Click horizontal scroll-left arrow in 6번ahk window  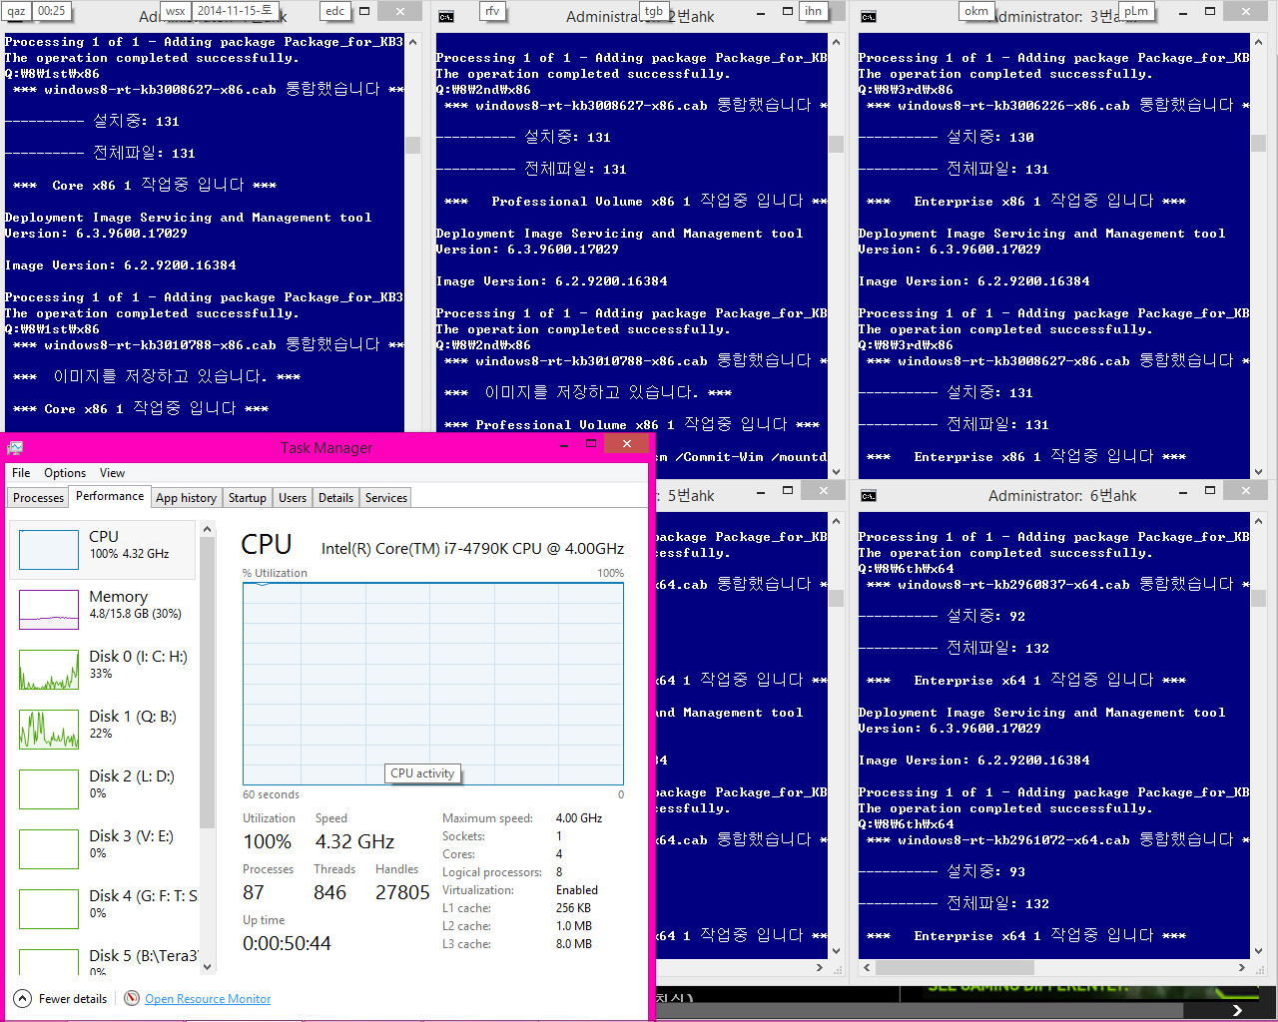[867, 967]
